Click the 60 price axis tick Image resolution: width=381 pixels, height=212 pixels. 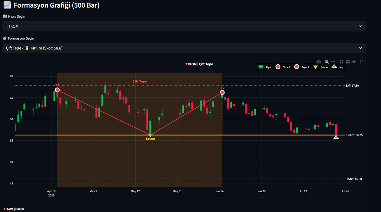[x=11, y=119]
